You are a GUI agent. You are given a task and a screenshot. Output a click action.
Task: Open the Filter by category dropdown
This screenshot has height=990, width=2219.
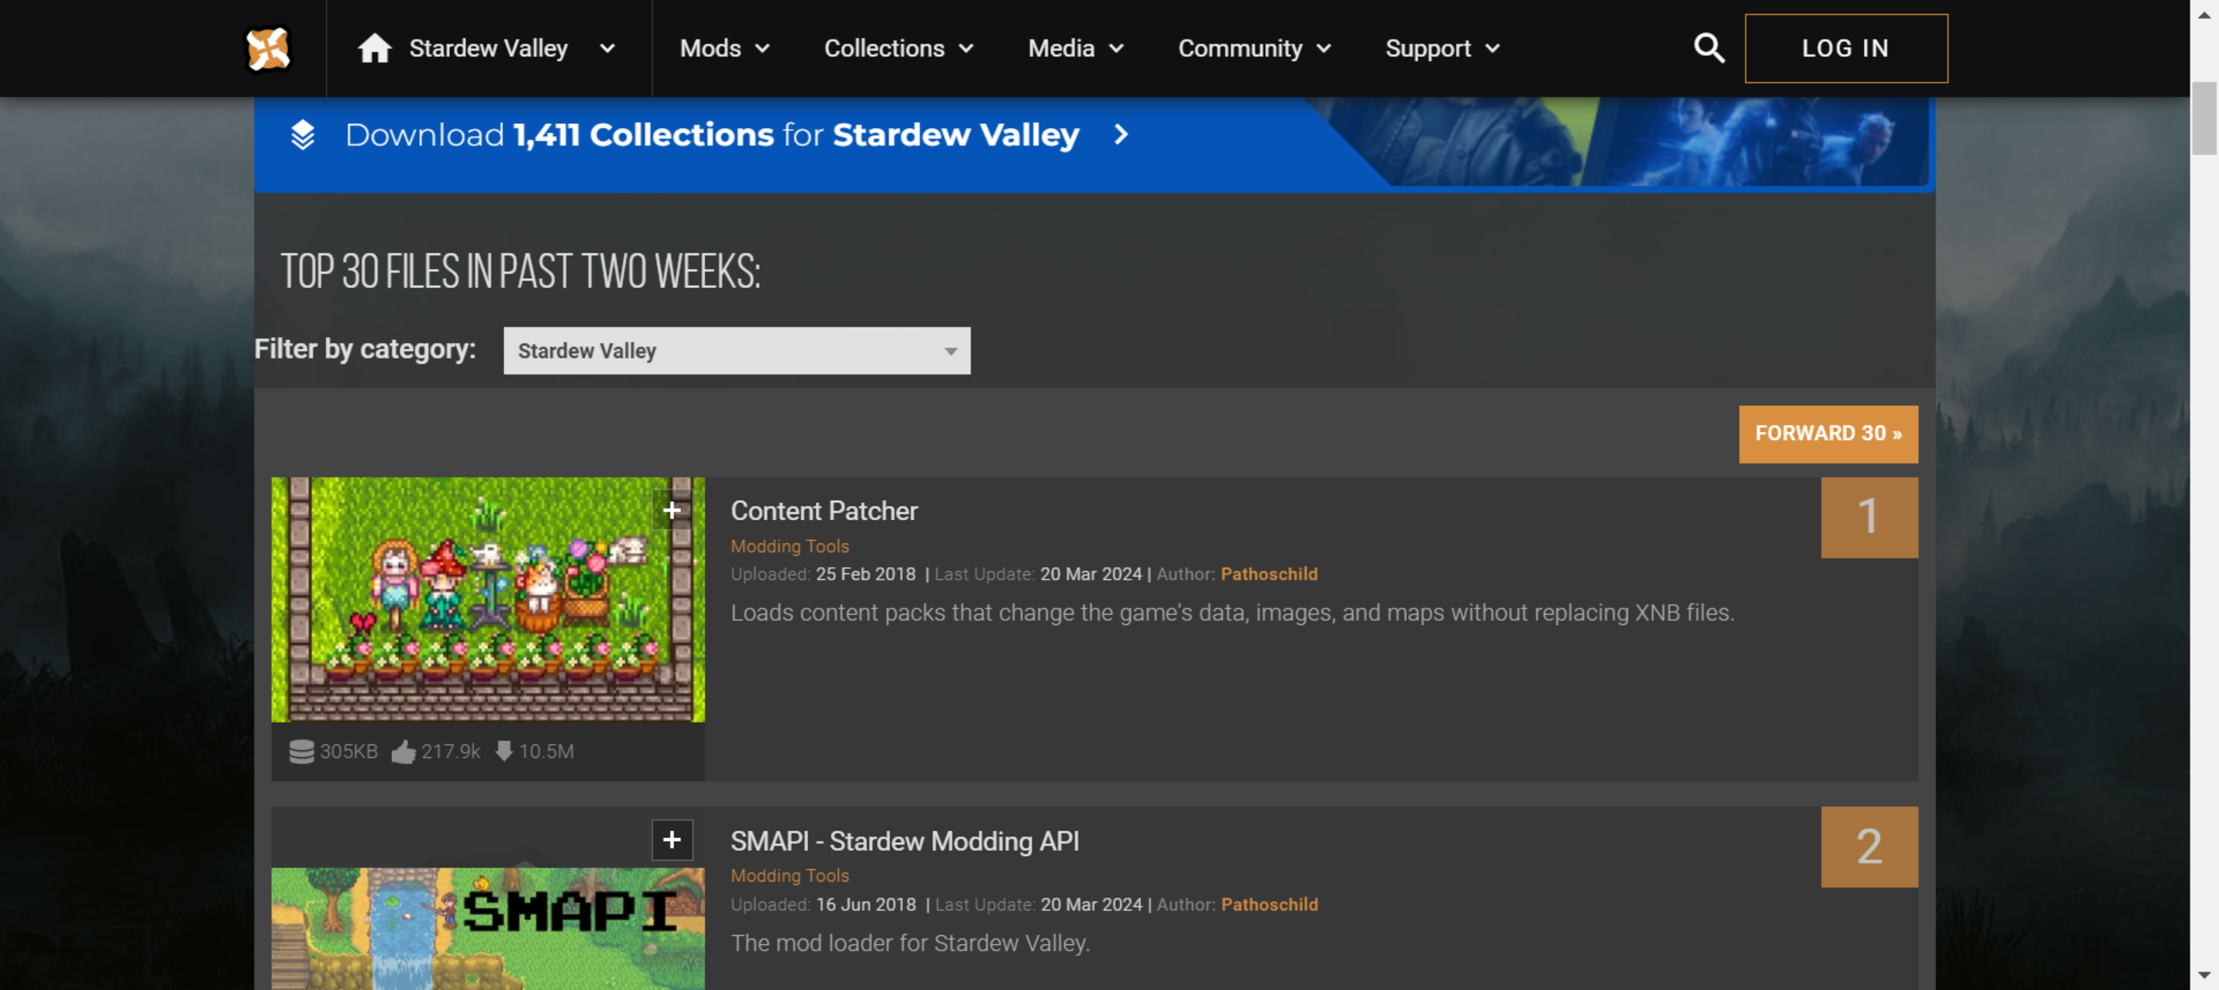click(737, 351)
